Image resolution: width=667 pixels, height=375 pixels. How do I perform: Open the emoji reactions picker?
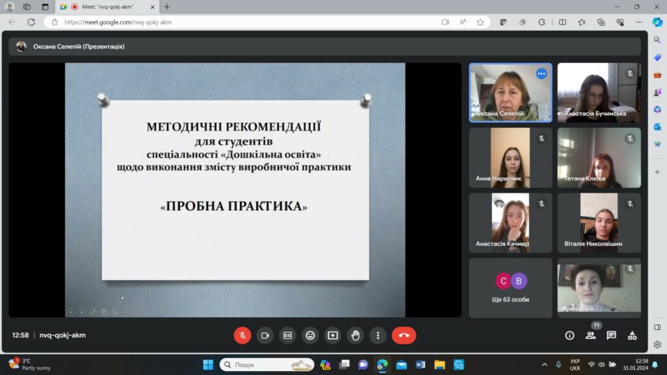(310, 335)
